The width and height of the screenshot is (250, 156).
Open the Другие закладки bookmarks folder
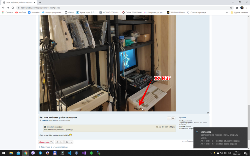point(238,12)
